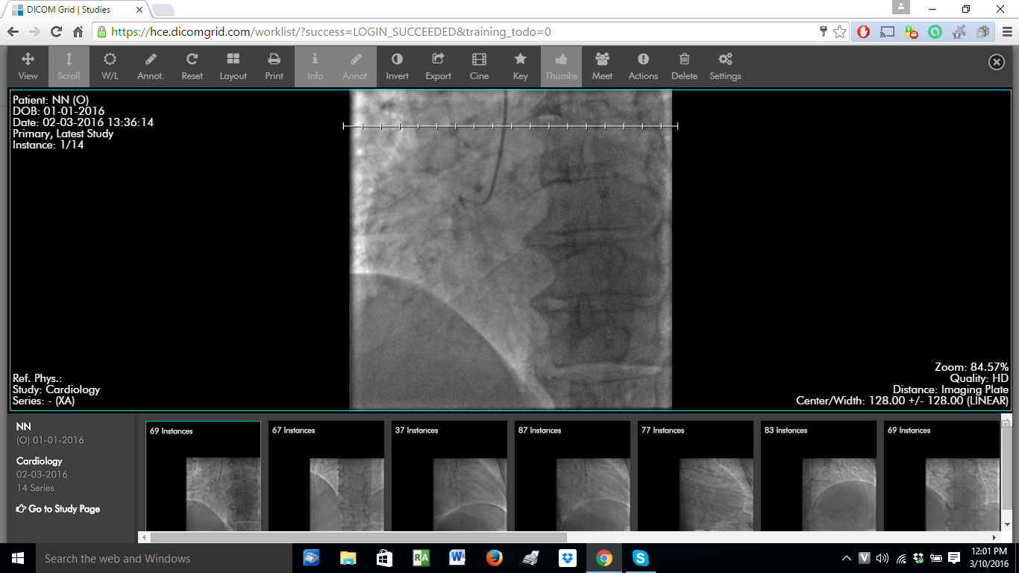Start Cine playback mode
The width and height of the screenshot is (1019, 573).
tap(479, 66)
